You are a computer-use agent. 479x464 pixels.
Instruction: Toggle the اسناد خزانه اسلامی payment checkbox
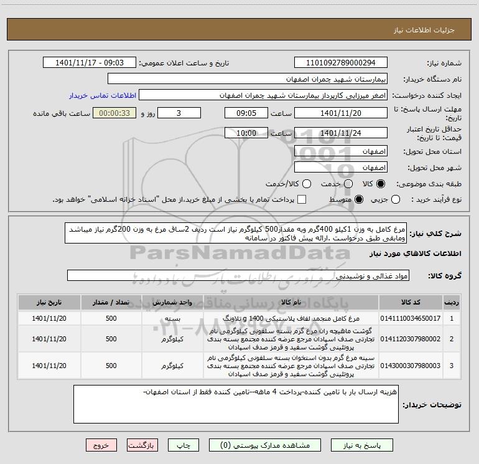point(302,200)
